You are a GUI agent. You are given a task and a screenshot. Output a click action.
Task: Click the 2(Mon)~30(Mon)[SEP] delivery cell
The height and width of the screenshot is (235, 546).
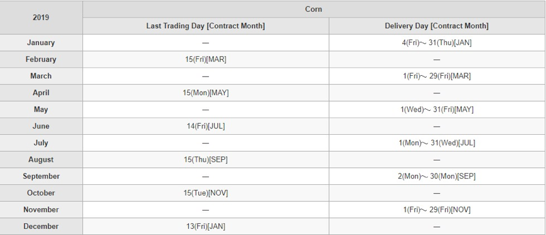coord(437,176)
